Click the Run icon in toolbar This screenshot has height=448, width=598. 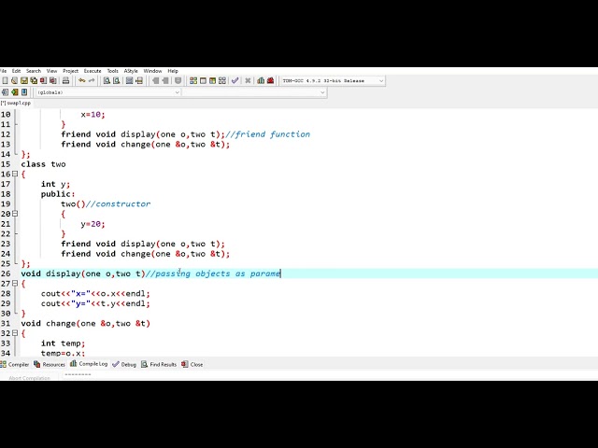tap(203, 81)
